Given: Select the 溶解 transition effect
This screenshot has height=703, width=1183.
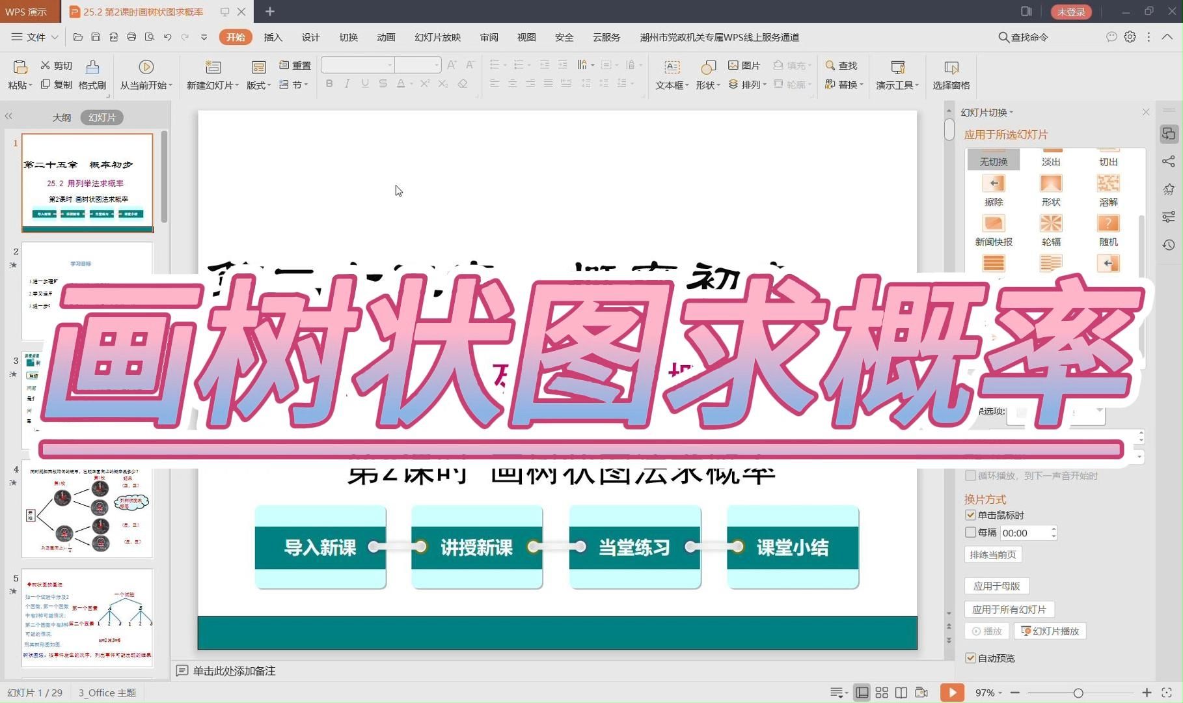Looking at the screenshot, I should [1108, 191].
